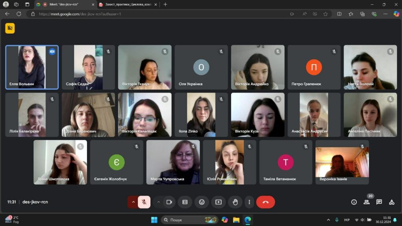402x226 pixels.
Task: Unmute the microphone
Action: (144, 202)
